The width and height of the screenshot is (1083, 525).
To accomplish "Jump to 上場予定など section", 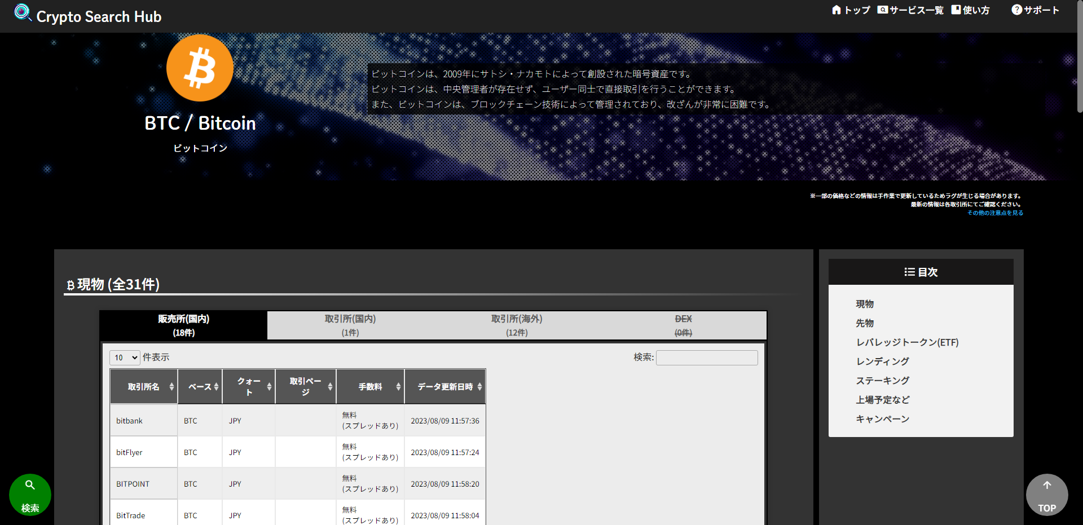I will (x=883, y=400).
